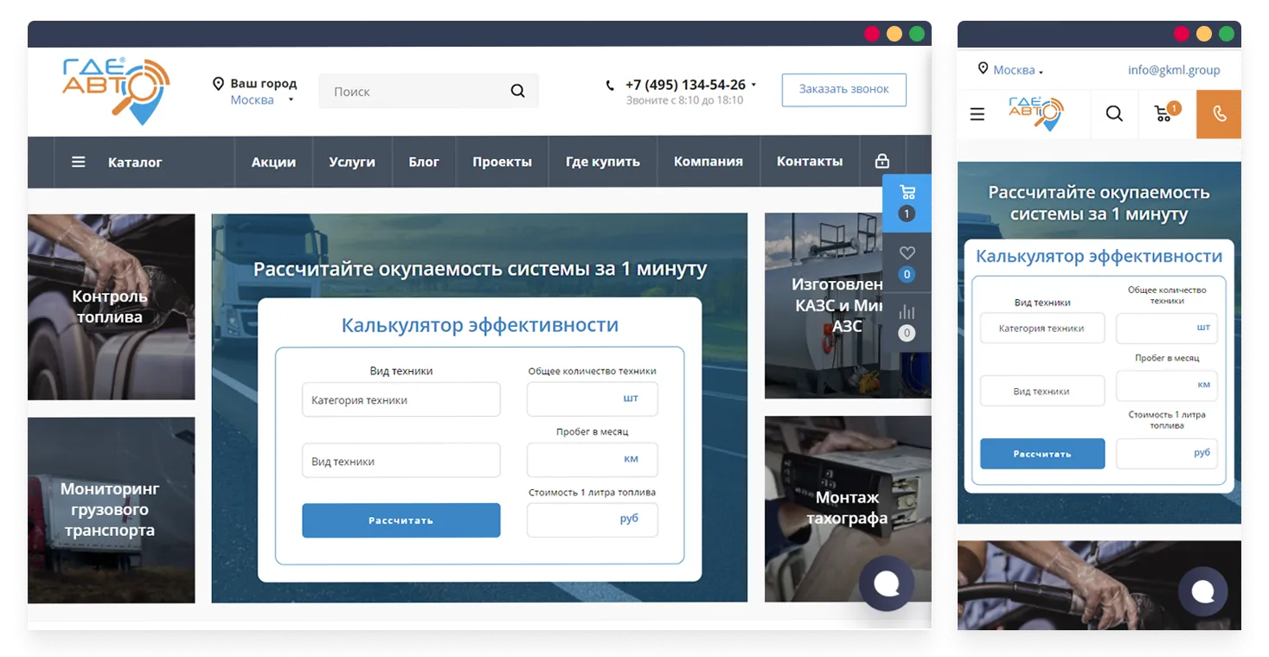Screen dimensions: 1269x657
Task: Expand the phone number dropdown arrow
Action: coord(753,85)
